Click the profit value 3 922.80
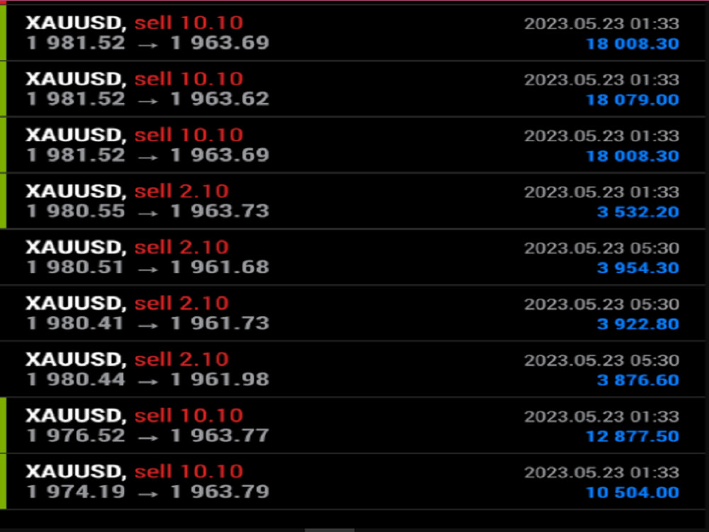Image resolution: width=709 pixels, height=532 pixels. 638,324
